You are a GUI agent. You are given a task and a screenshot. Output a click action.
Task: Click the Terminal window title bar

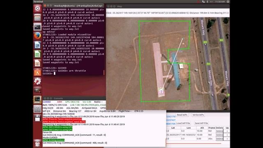click(74, 6)
